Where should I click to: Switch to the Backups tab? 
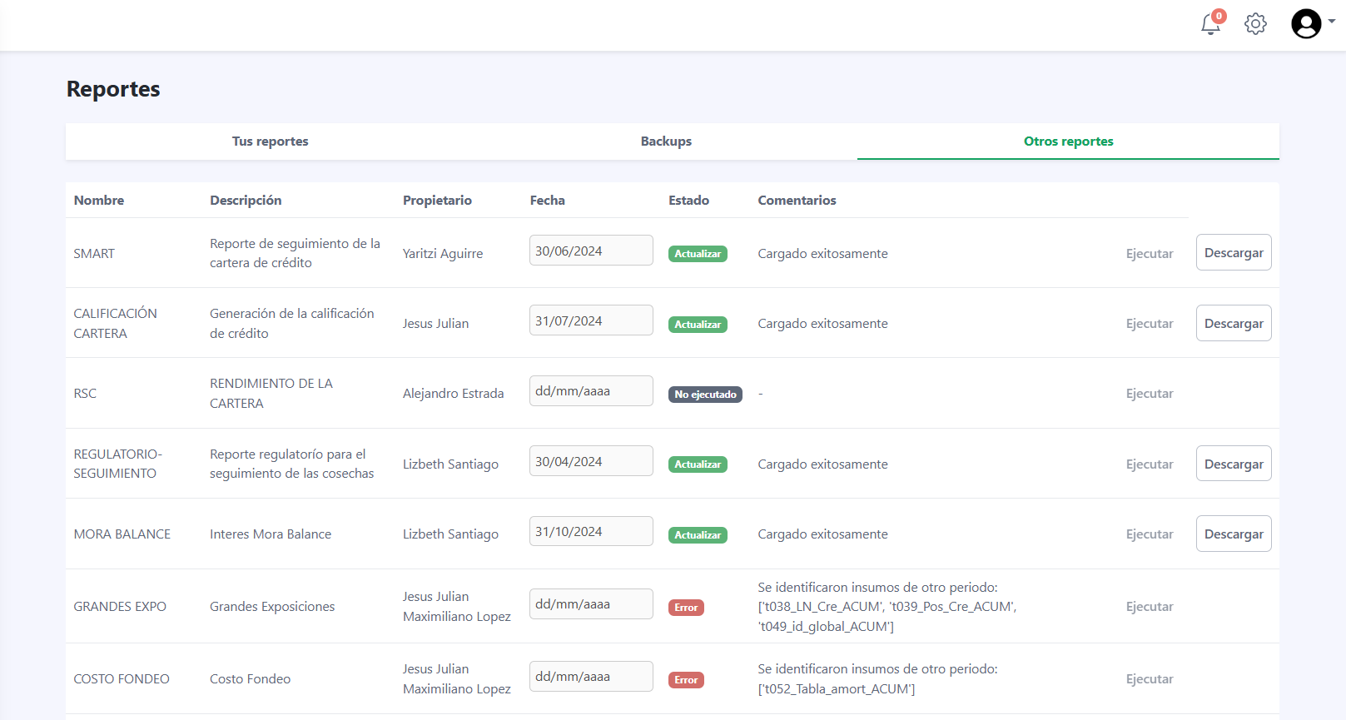[x=666, y=142]
